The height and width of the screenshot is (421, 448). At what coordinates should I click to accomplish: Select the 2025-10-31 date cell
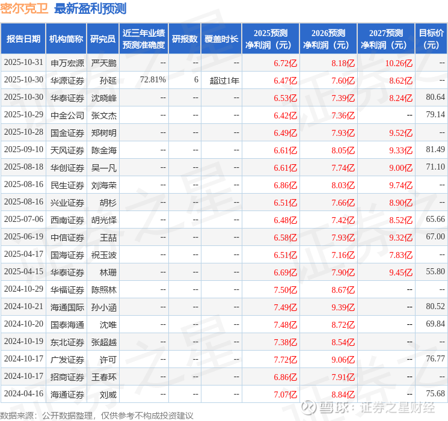(23, 63)
